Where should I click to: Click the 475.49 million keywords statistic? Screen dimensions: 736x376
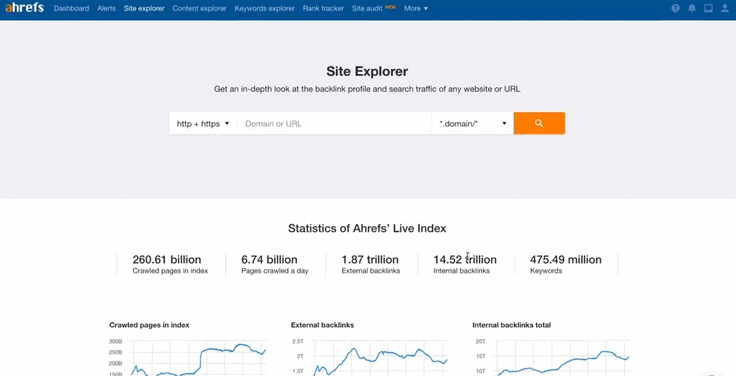click(566, 264)
